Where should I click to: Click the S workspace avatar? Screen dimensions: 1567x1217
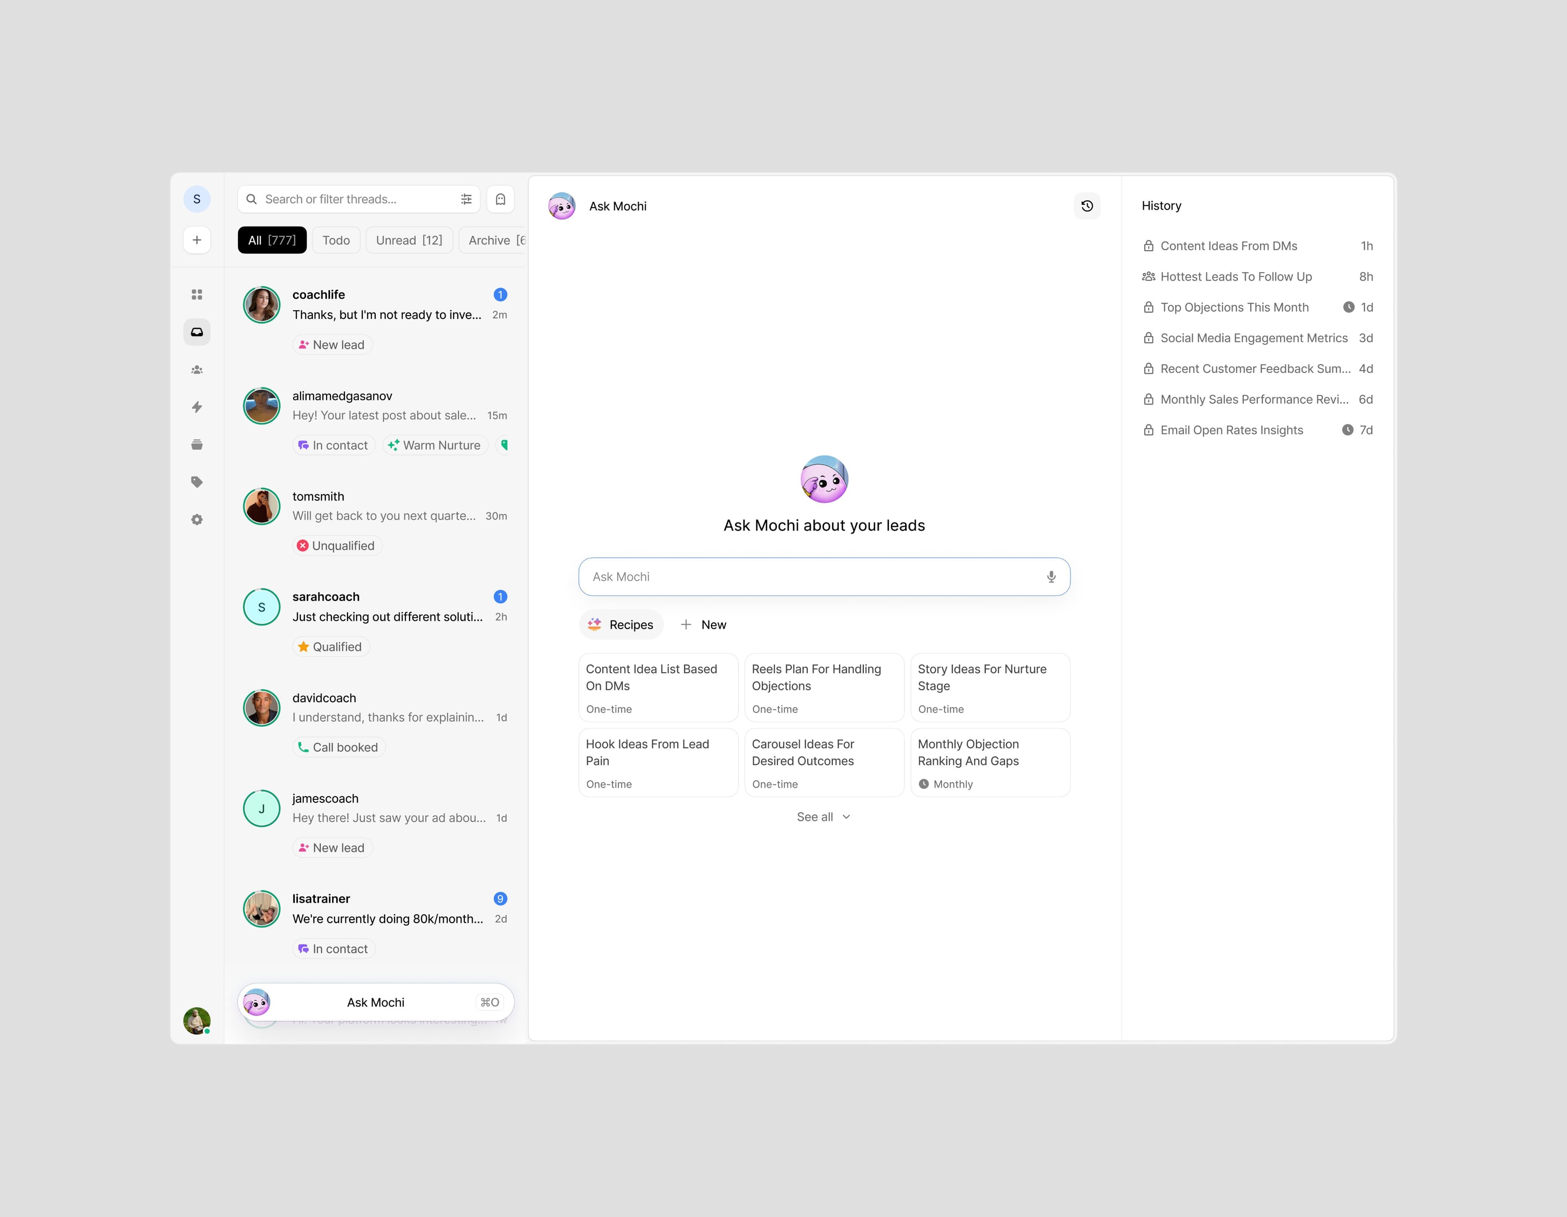pyautogui.click(x=197, y=199)
